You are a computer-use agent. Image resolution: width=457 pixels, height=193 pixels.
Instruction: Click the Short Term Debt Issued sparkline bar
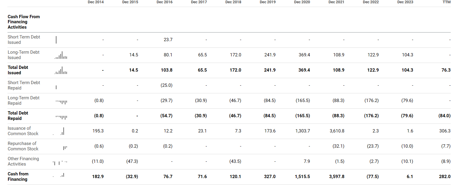[56, 40]
